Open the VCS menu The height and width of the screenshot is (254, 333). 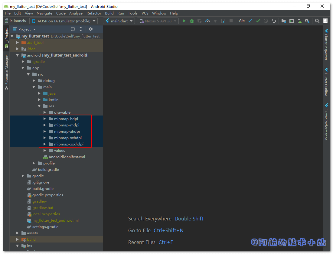(145, 13)
